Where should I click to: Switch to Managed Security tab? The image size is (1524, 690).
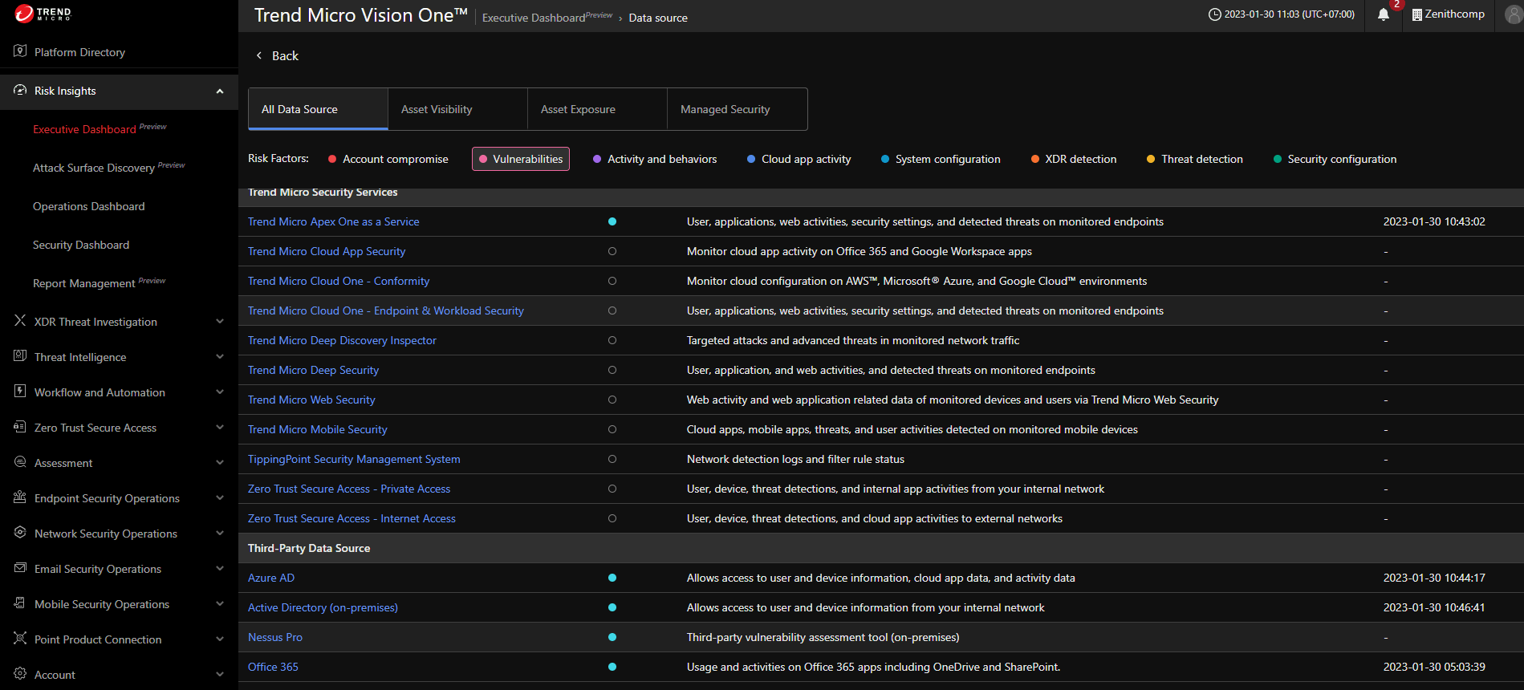[737, 109]
